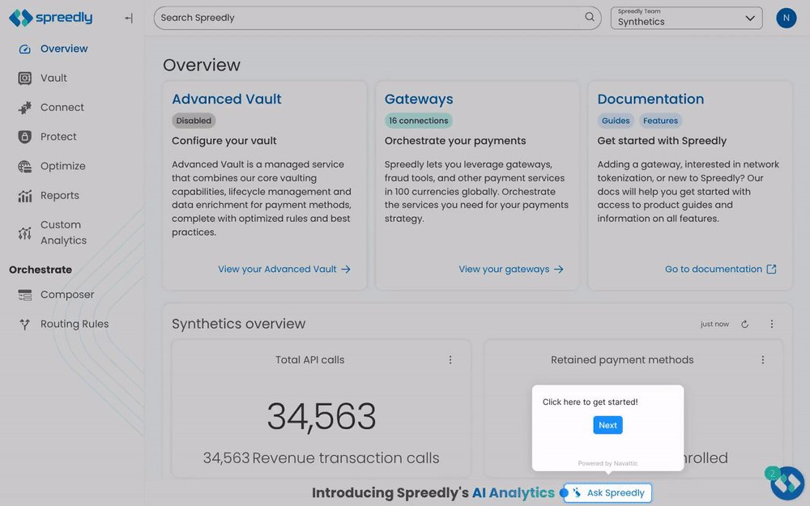810x506 pixels.
Task: Open Reports from the sidebar
Action: click(x=60, y=196)
